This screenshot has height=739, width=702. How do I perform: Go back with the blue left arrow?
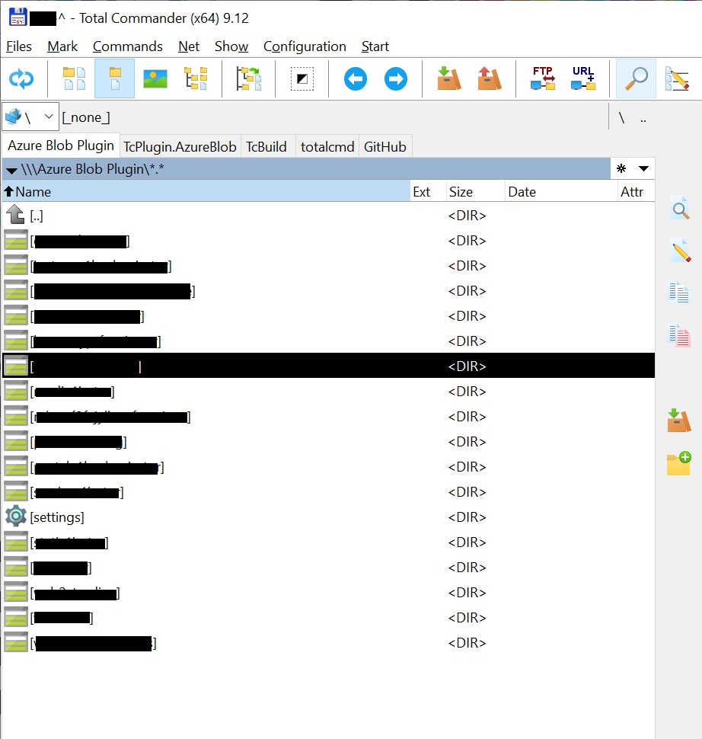pyautogui.click(x=356, y=78)
